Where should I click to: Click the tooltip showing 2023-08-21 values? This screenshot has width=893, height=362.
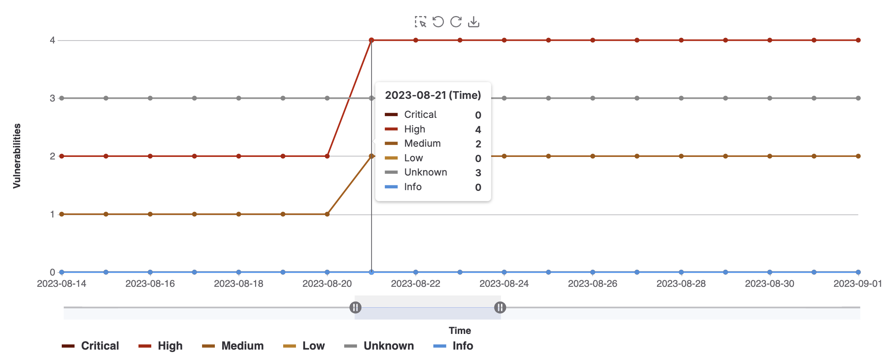point(433,140)
